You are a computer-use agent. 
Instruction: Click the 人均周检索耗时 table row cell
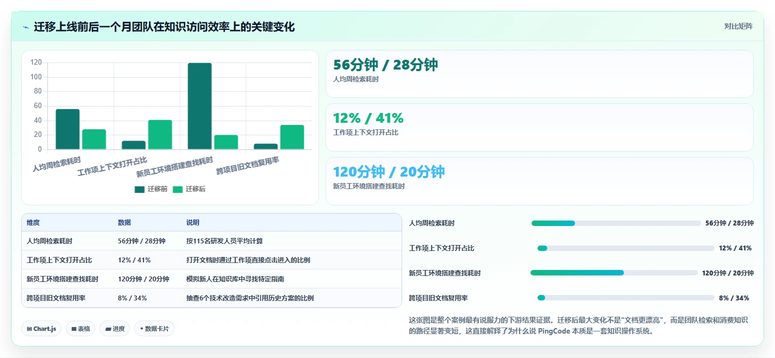pos(49,241)
